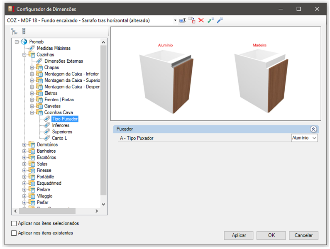The height and width of the screenshot is (249, 330).
Task: Click the Perfar folder icon
Action: 32,203
